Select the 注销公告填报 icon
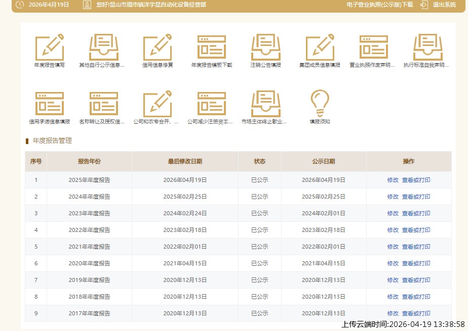This screenshot has height=331, width=468. pos(265,48)
